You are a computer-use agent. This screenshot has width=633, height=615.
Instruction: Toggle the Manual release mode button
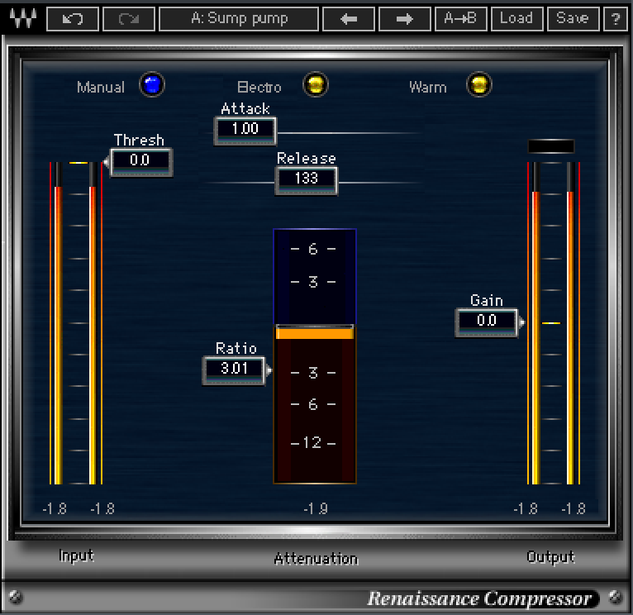click(x=152, y=85)
